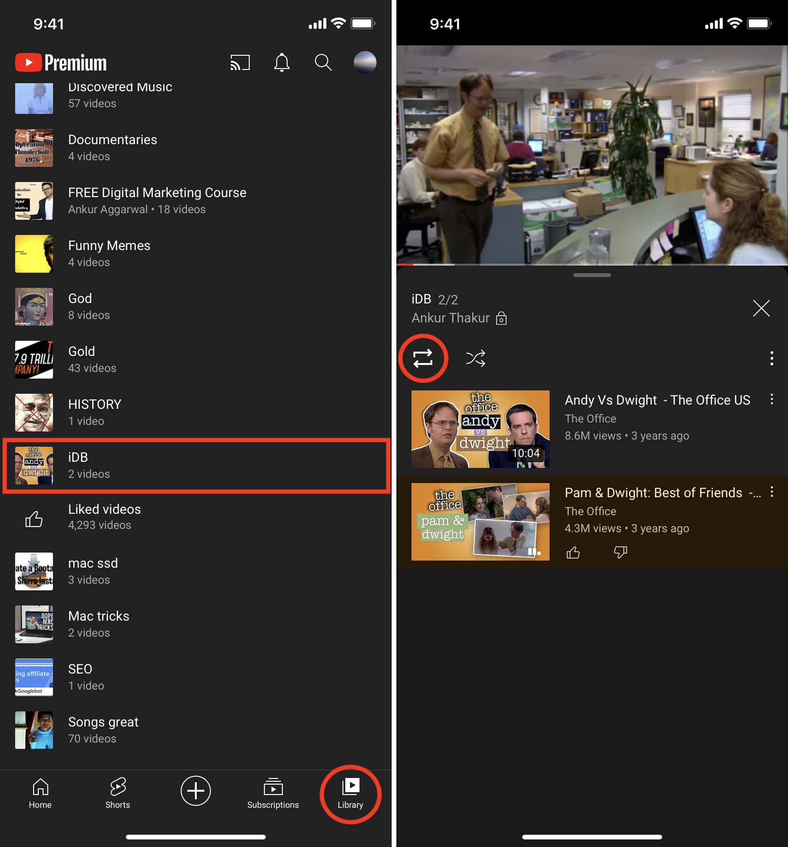Tap the HISTORY playlist thumbnail
This screenshot has width=788, height=847.
point(34,413)
